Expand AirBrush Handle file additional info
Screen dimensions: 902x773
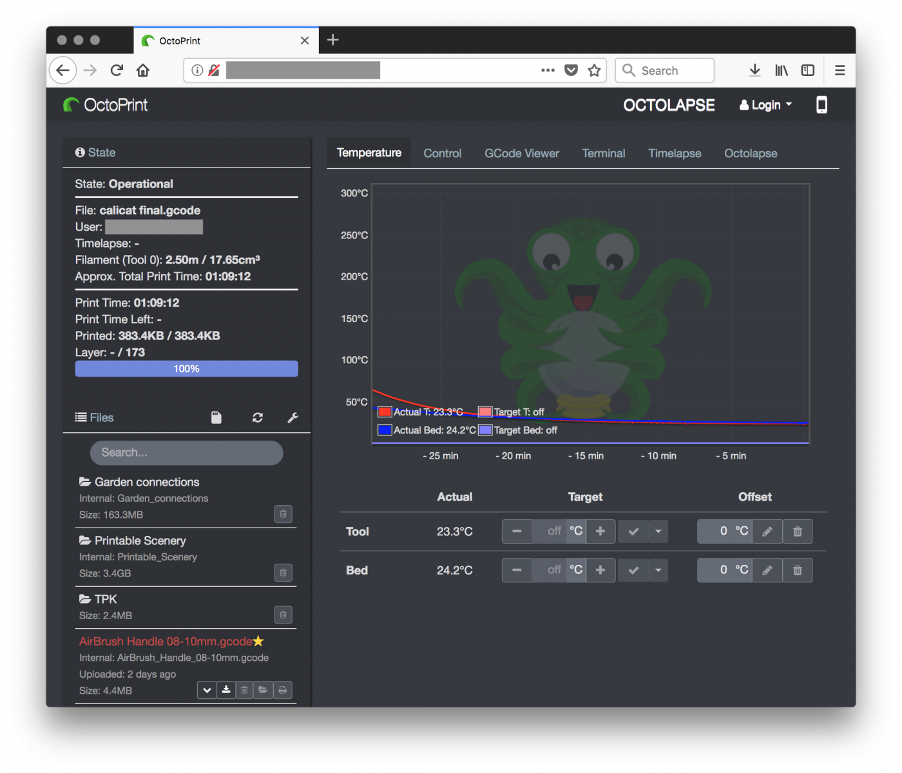coord(206,690)
